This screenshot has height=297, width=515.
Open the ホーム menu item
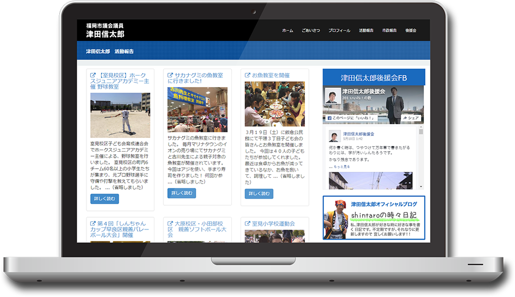[287, 30]
